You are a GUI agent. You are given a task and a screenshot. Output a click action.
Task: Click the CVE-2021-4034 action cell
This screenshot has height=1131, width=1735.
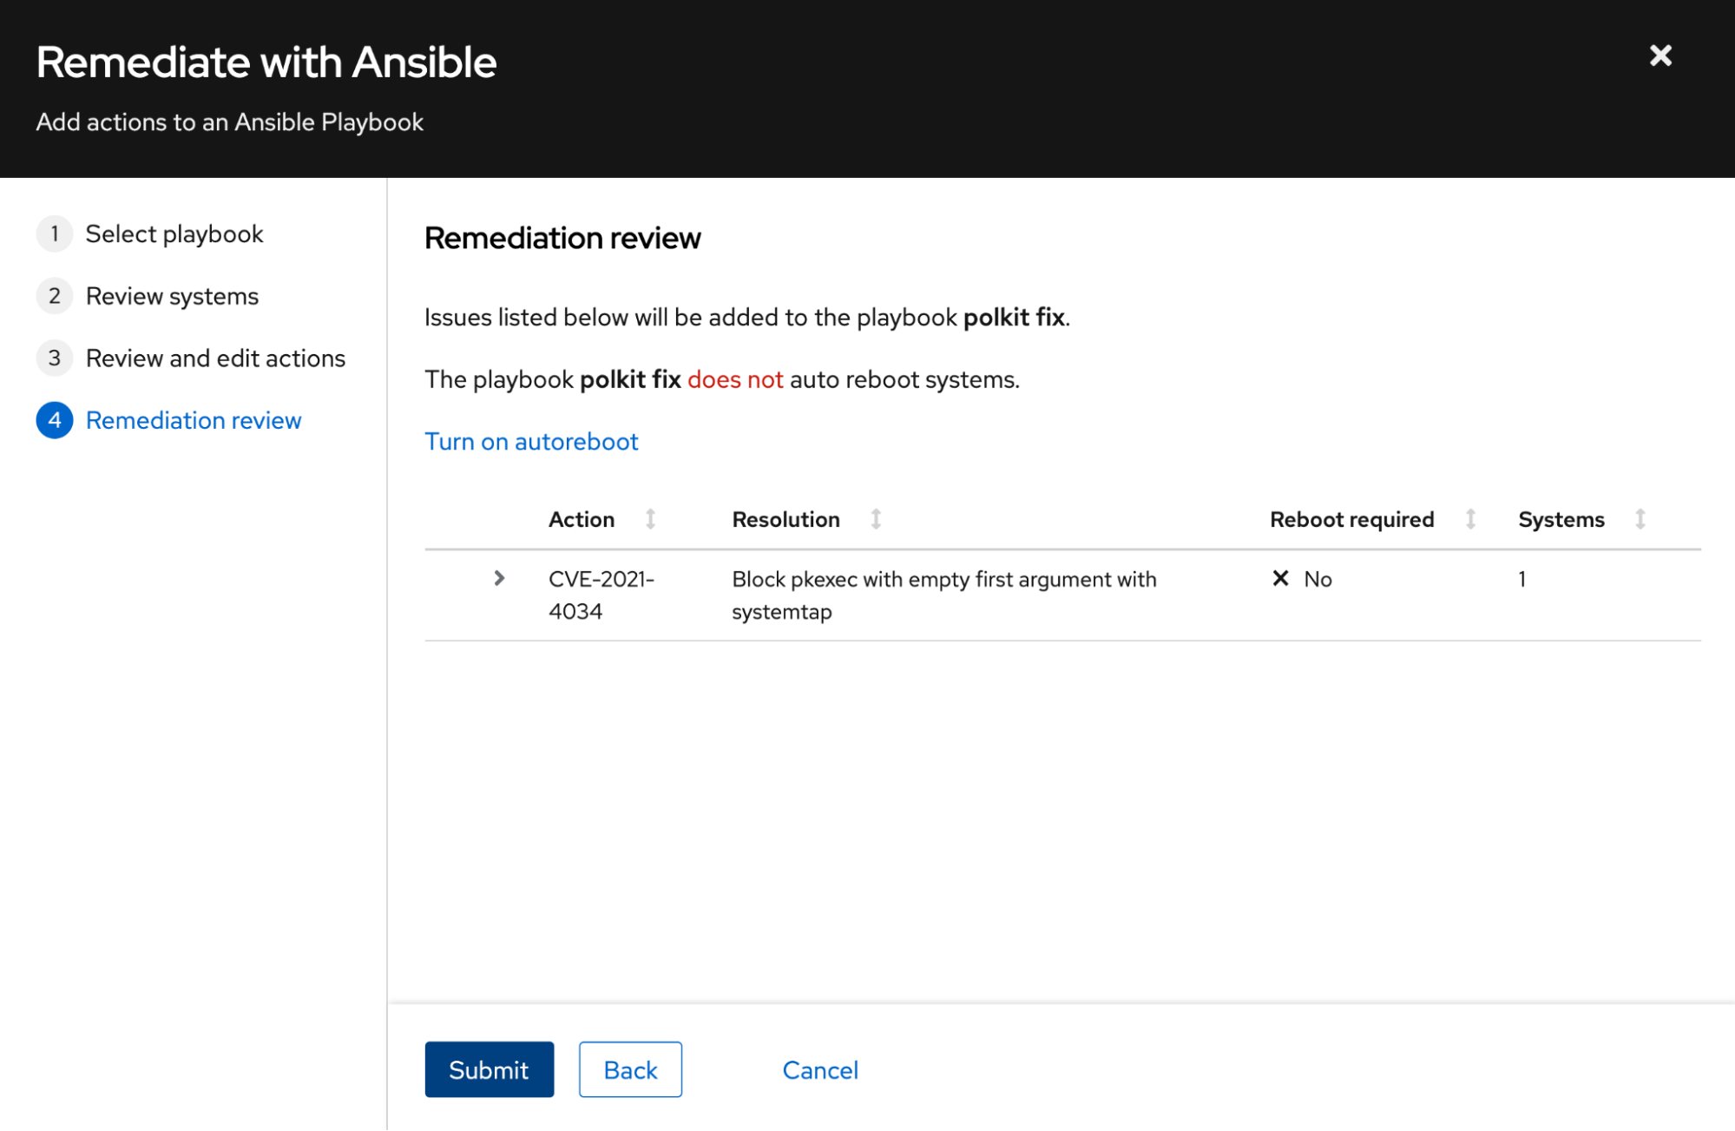[x=601, y=595]
